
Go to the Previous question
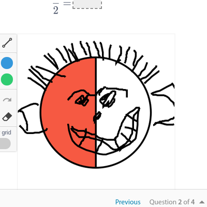[x=128, y=202]
